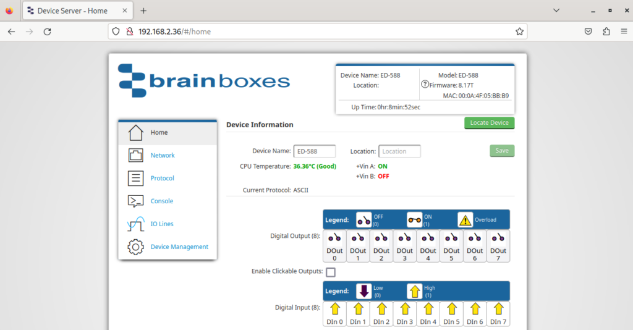Click the Current Protocol ASCII text
Image resolution: width=633 pixels, height=330 pixels.
coord(301,190)
